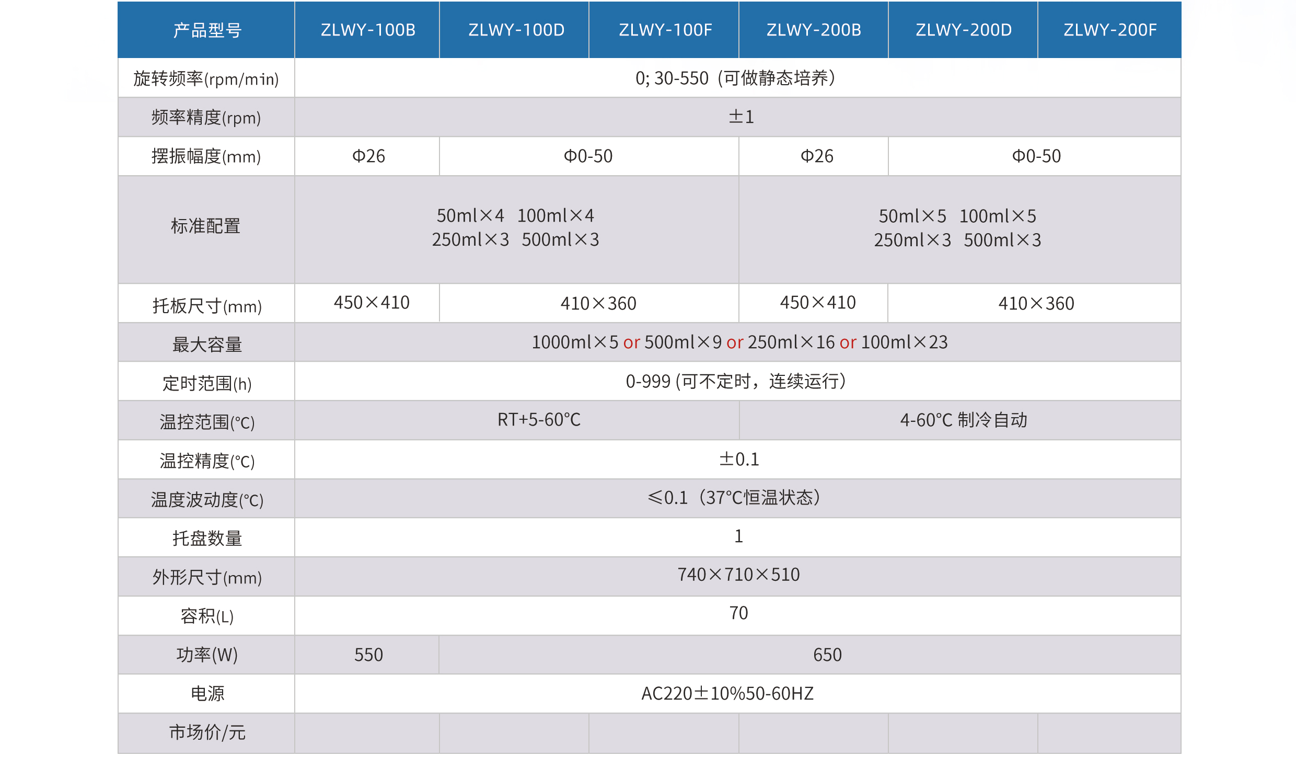Viewport: 1296px width, 757px height.
Task: Click the ±0.1 temperature precision value
Action: [739, 460]
